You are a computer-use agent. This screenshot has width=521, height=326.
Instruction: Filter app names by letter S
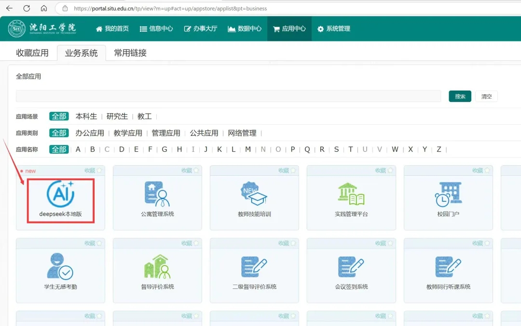coord(336,150)
